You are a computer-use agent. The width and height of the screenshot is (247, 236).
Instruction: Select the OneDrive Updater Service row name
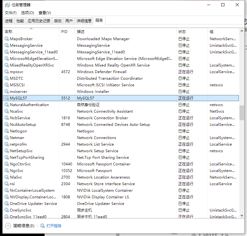pos(33,204)
